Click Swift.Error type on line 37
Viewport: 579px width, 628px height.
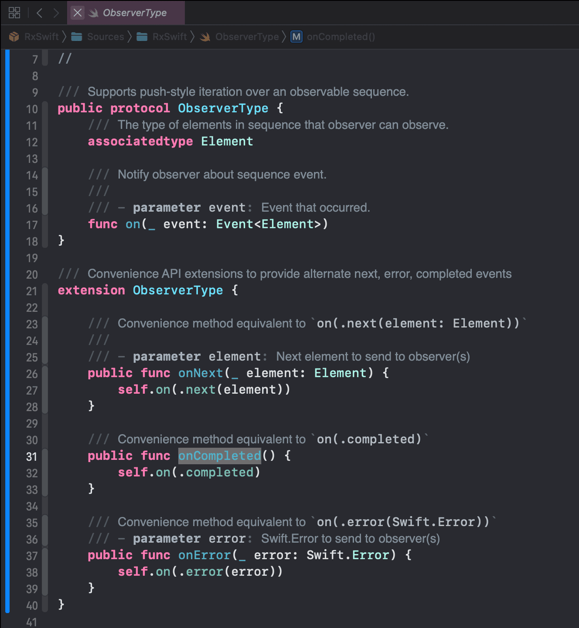click(348, 555)
